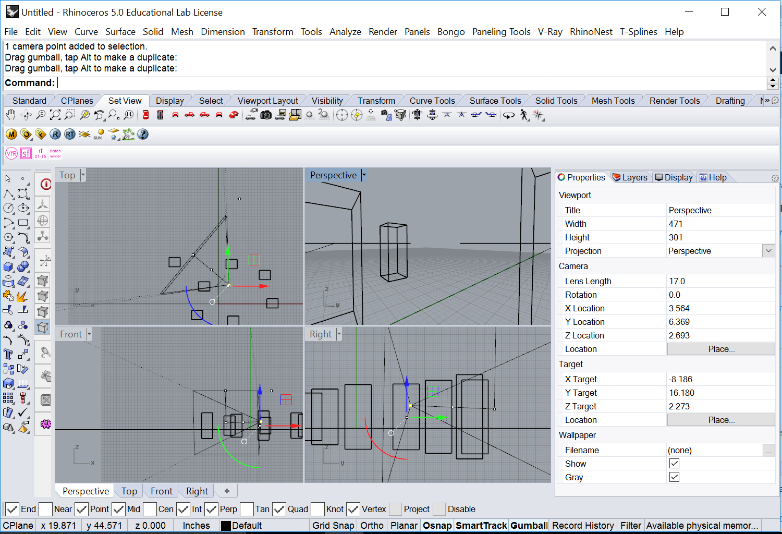782x534 pixels.
Task: Click the pink sf icon
Action: coord(26,153)
